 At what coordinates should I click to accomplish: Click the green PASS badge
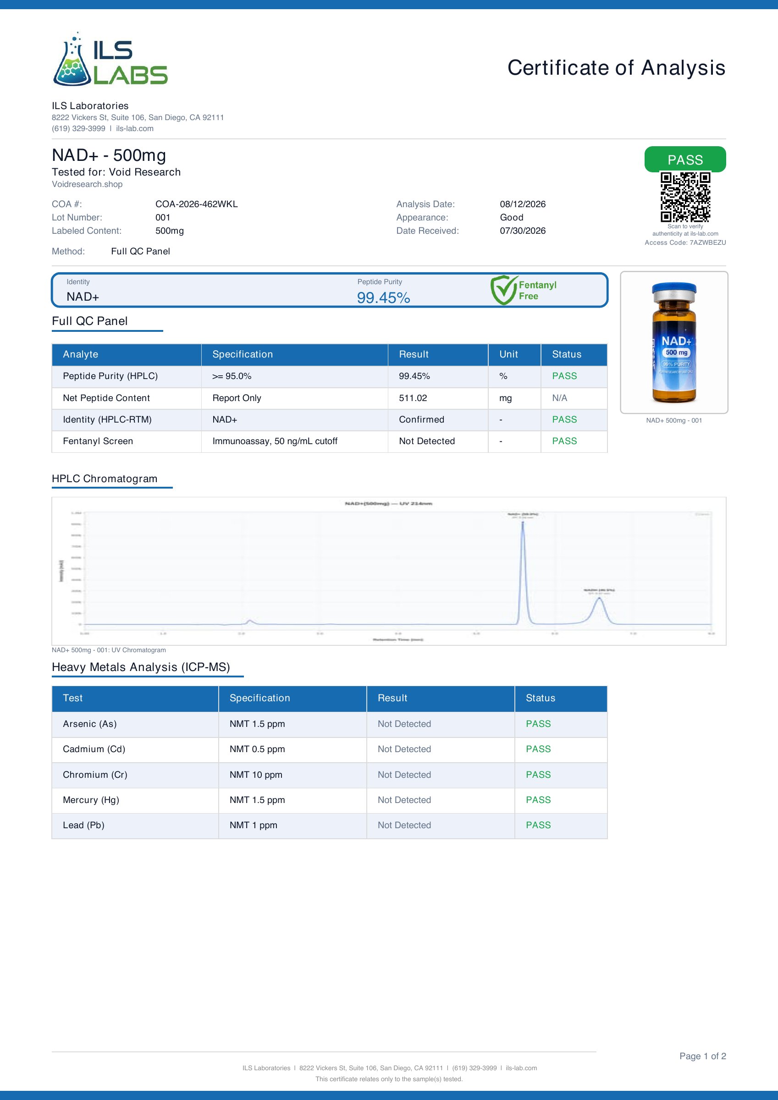[685, 159]
